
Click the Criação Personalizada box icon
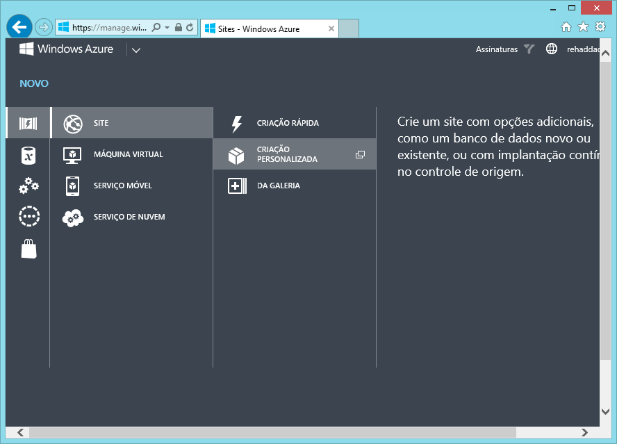[x=236, y=156]
